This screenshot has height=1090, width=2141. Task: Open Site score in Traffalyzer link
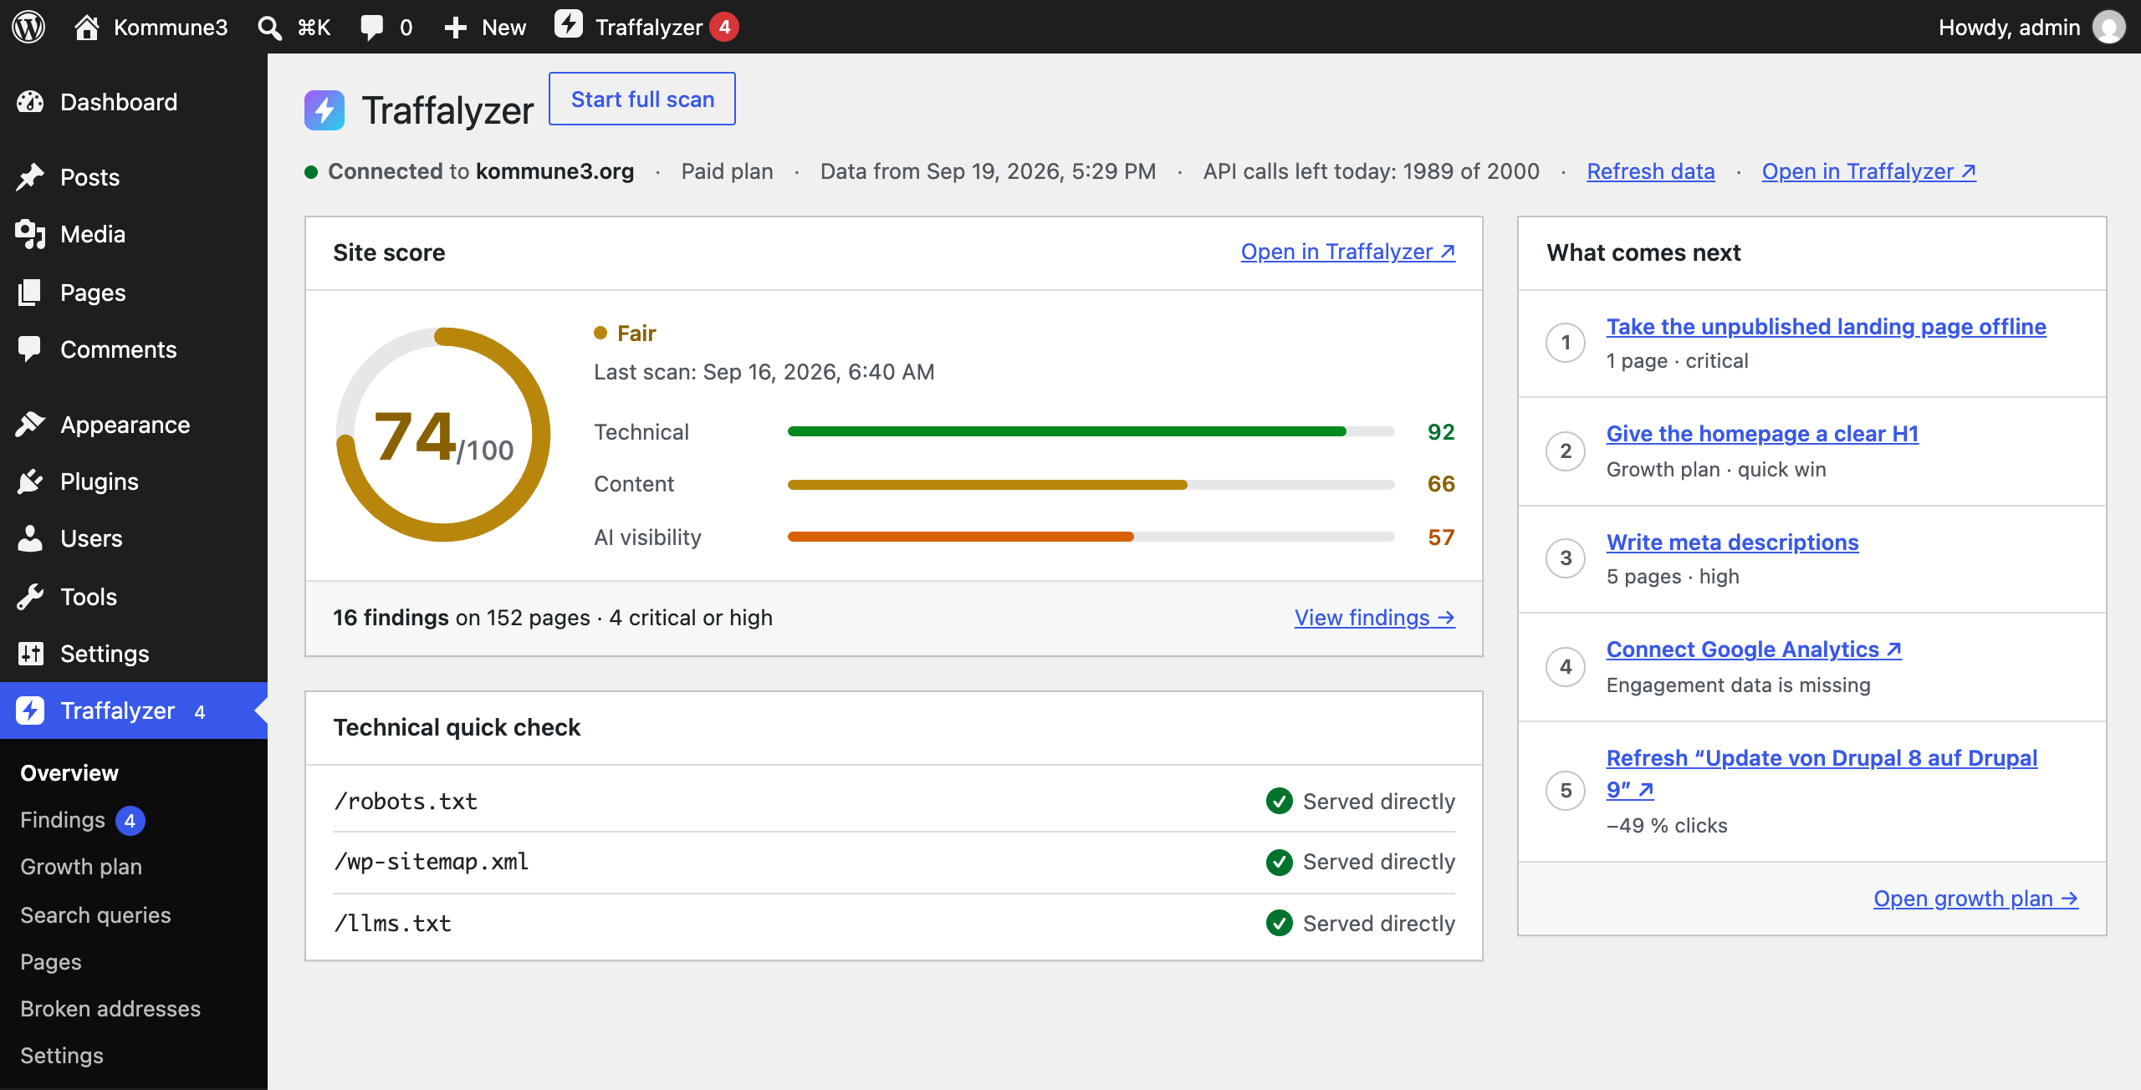pos(1348,252)
